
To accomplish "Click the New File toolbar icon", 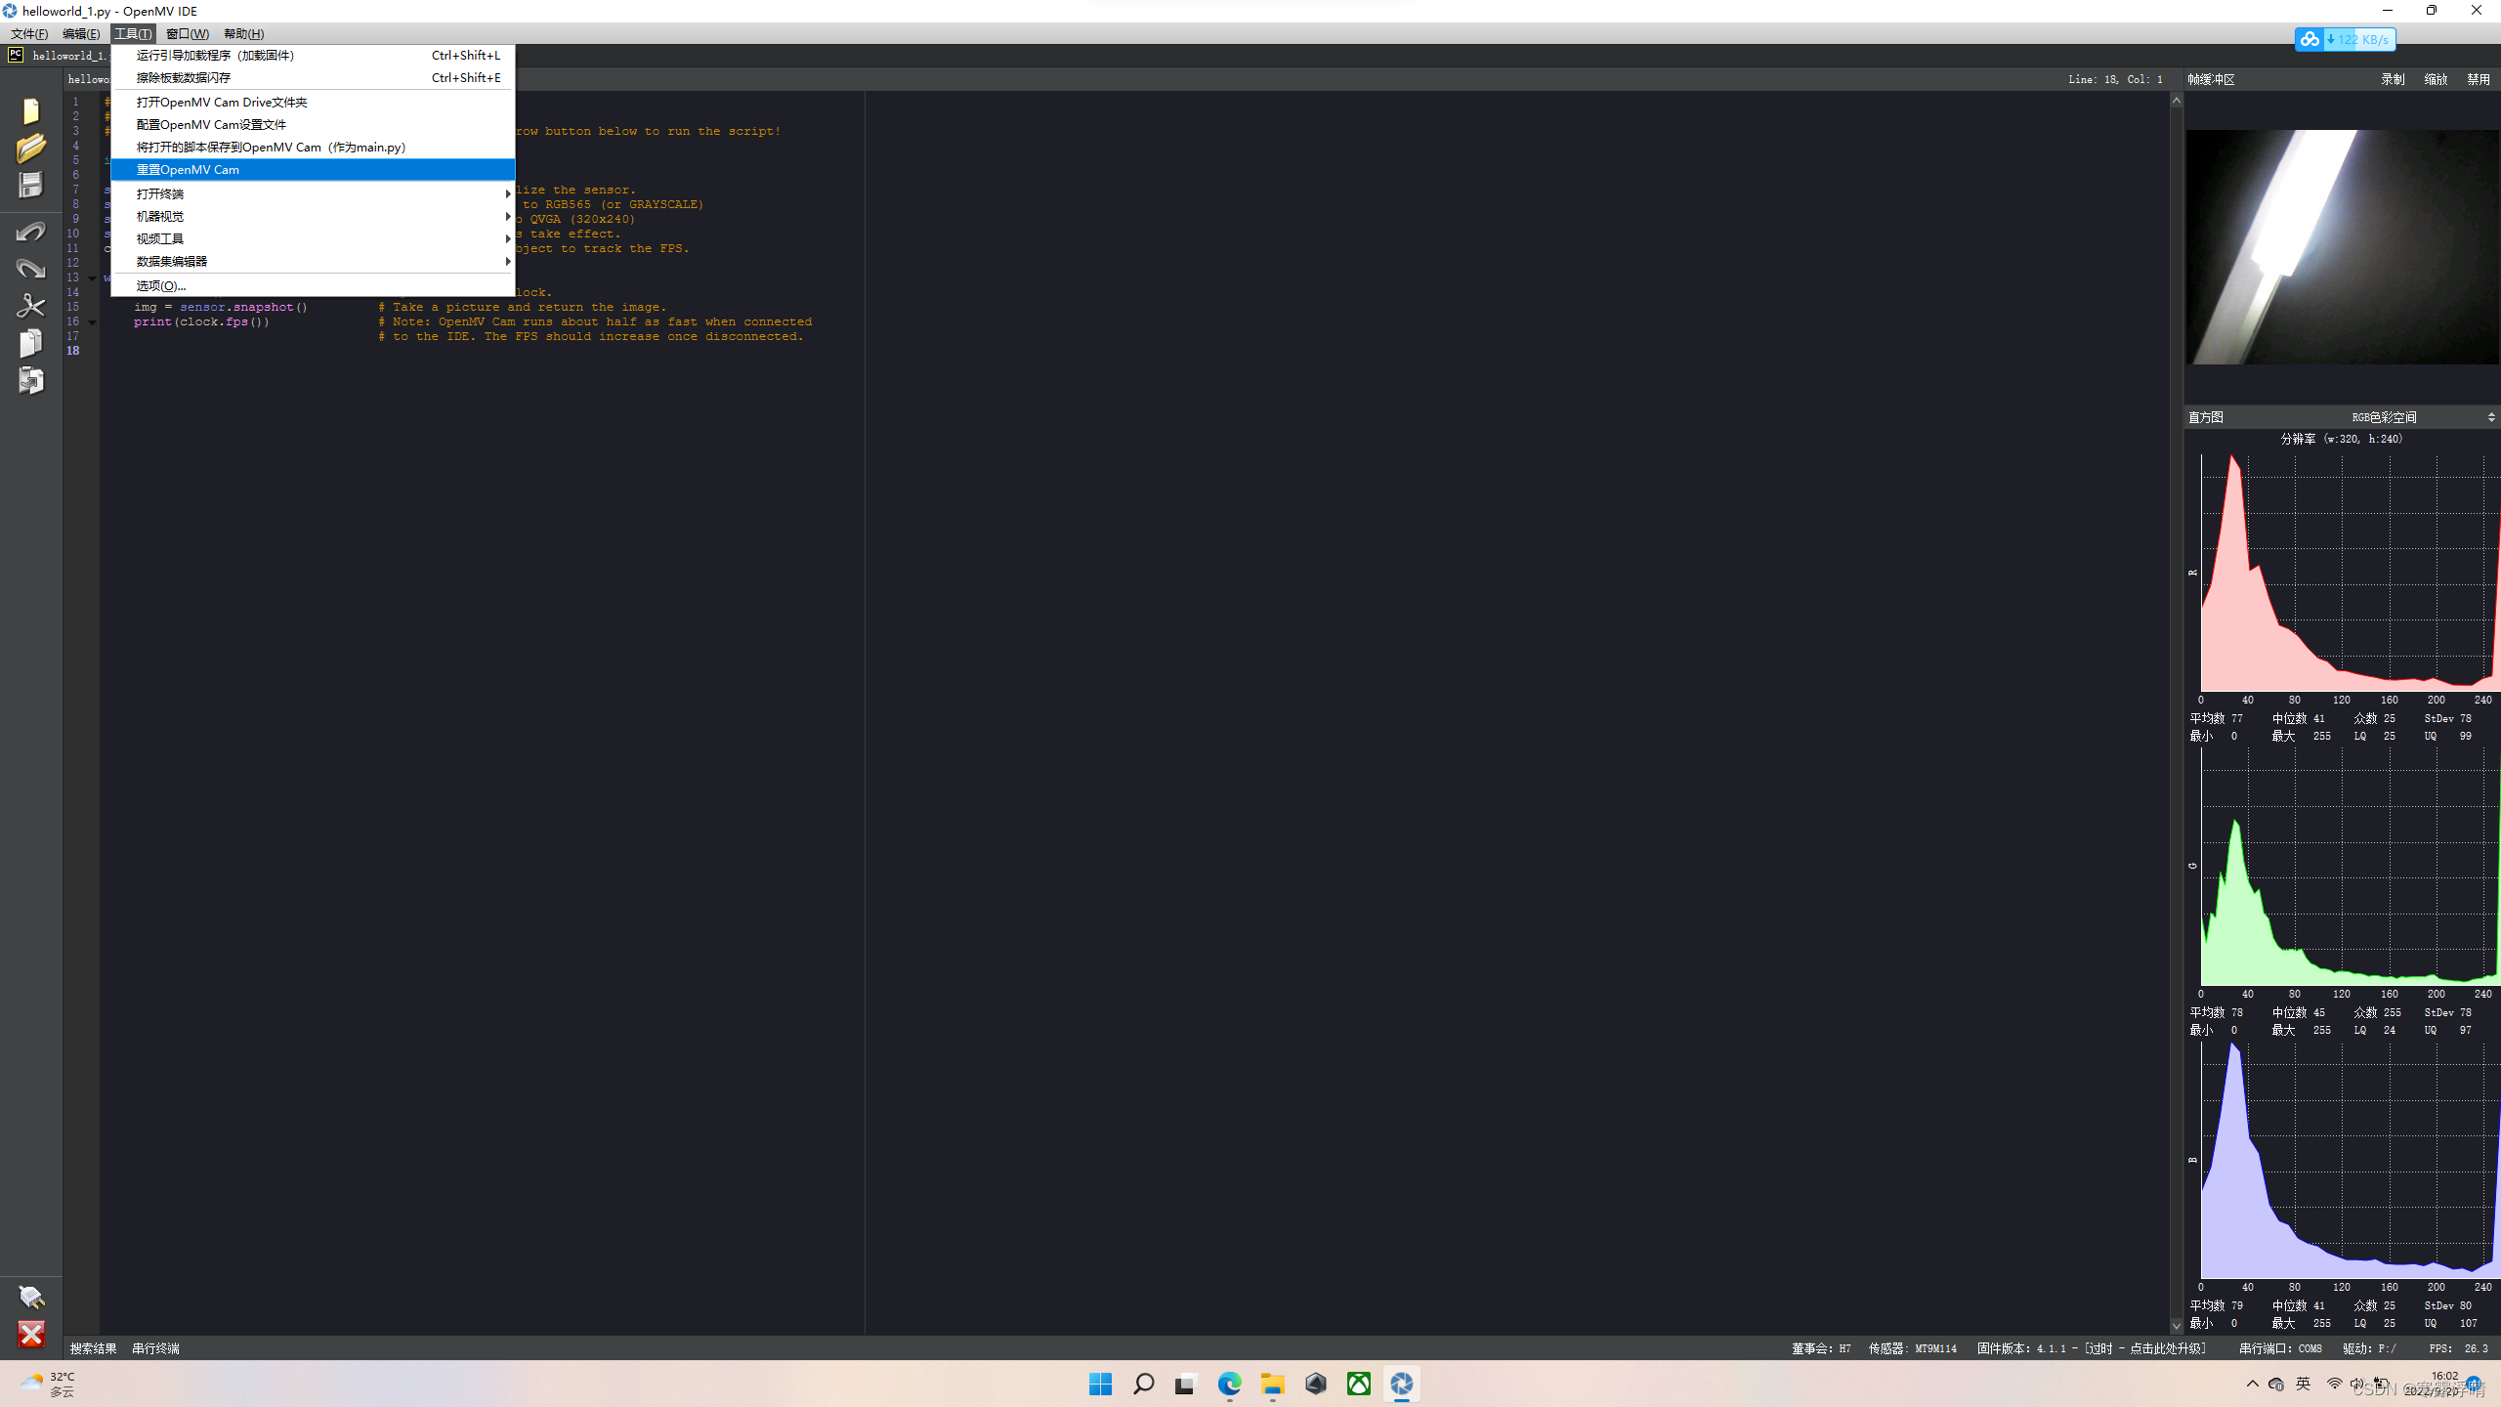I will tap(30, 111).
